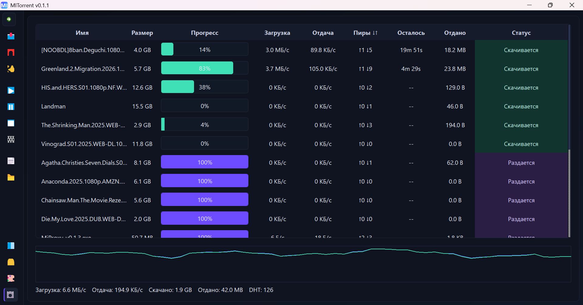The width and height of the screenshot is (583, 305).
Task: Click the green arrow expand sidebar icon
Action: point(9,19)
